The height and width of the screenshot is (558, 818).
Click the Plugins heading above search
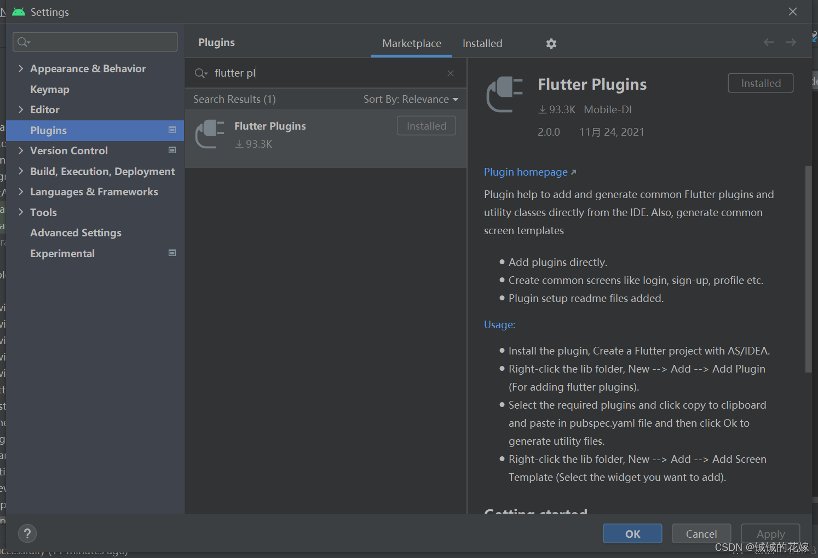coord(216,42)
